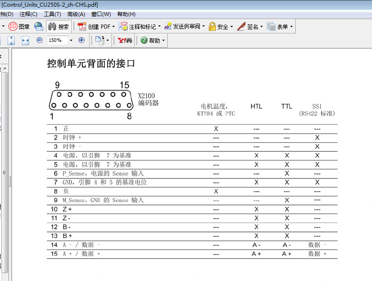The image size is (372, 281).
Task: Click the Fit Page height icon
Action: click(x=11, y=40)
